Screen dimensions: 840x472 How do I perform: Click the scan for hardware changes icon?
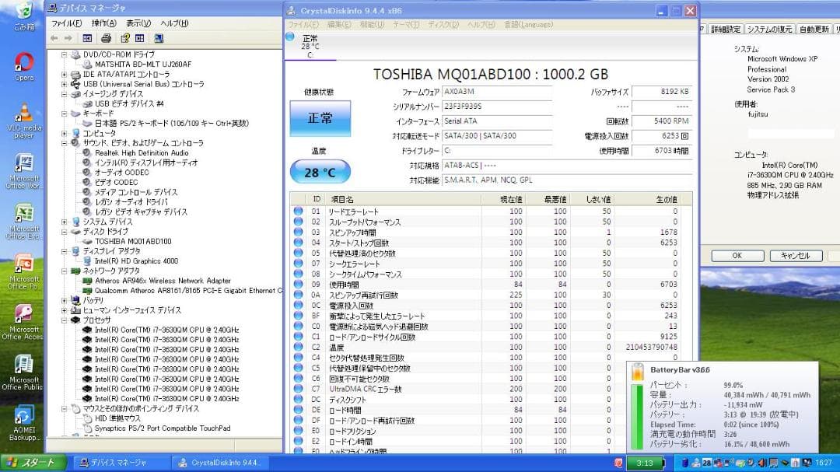coord(159,38)
